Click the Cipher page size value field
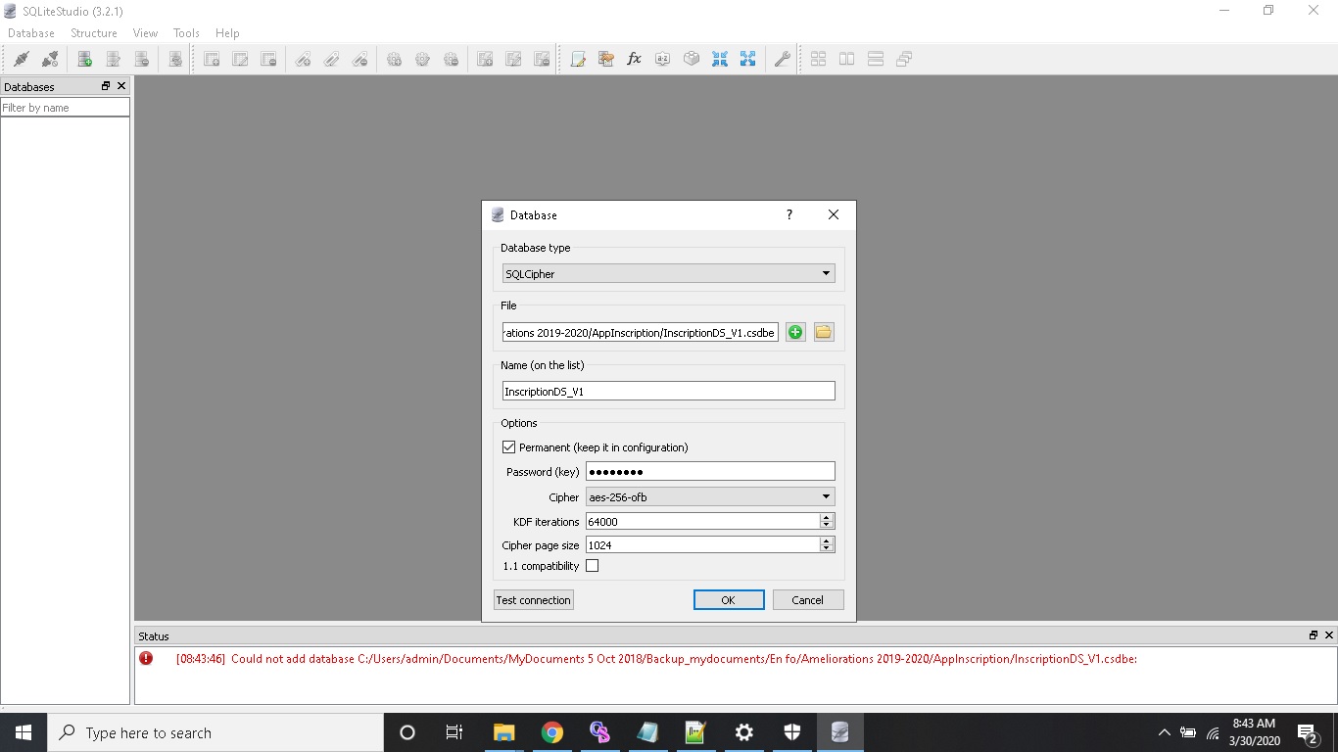 pyautogui.click(x=702, y=545)
